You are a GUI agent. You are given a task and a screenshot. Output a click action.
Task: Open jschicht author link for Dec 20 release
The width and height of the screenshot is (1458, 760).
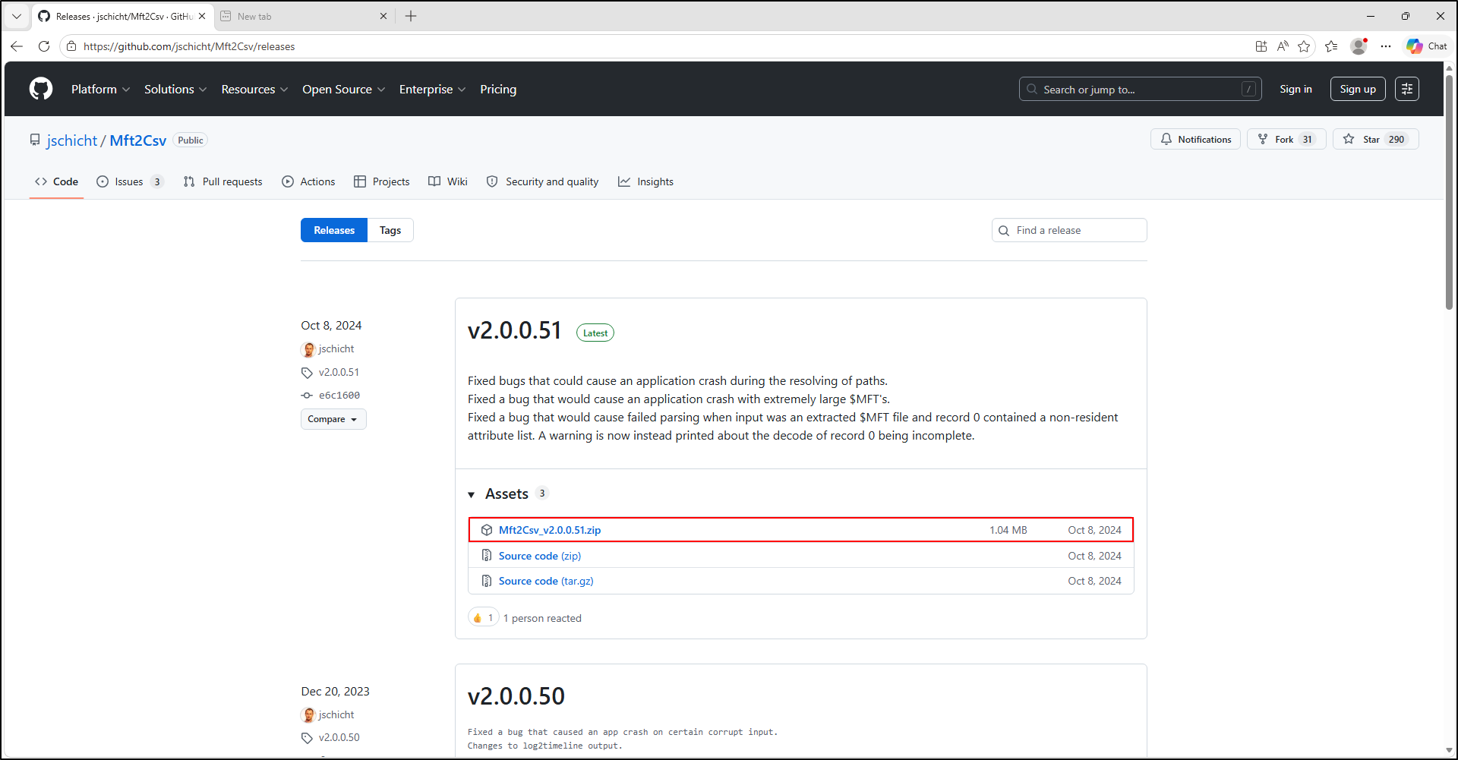[336, 715]
